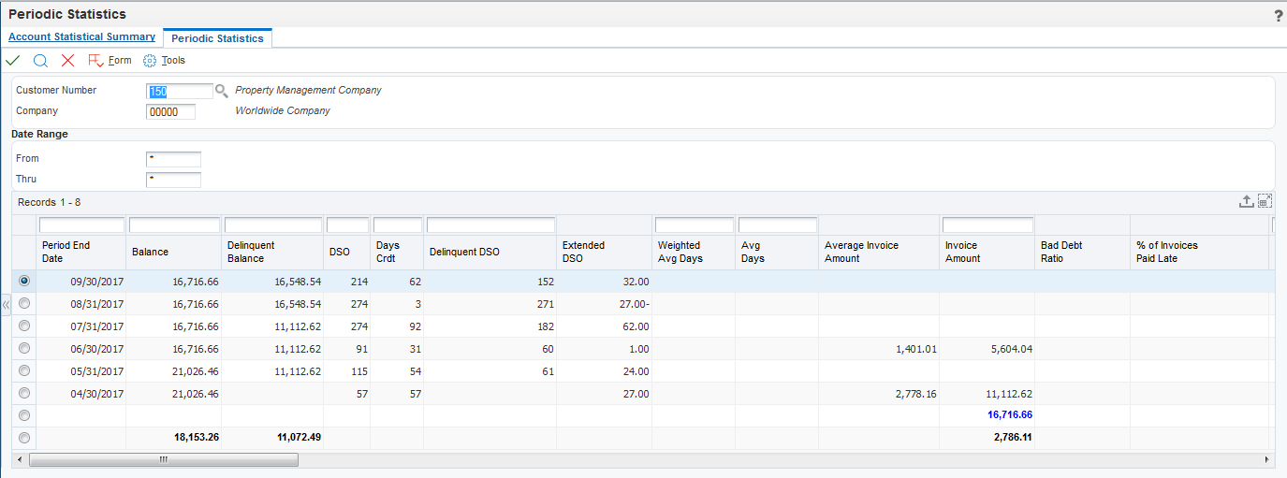
Task: Click the green checkmark Select icon
Action: [x=13, y=60]
